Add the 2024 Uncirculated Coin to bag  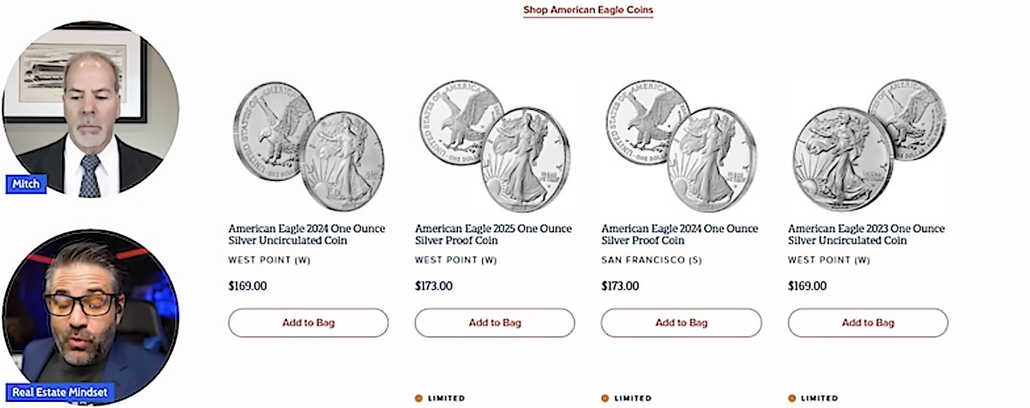pyautogui.click(x=308, y=322)
